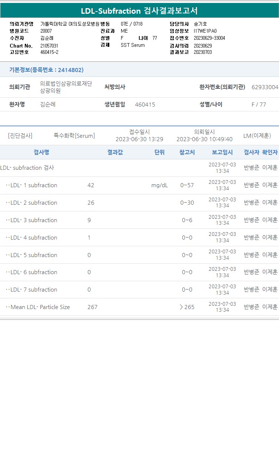Screen dimensions: 279x461
Task: Click the 단위 column header
Action: pos(159,152)
